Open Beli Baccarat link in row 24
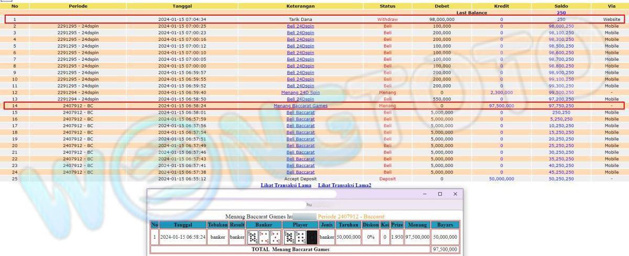The image size is (629, 256). [300, 172]
